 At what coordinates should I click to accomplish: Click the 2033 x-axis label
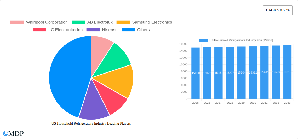click(x=287, y=103)
